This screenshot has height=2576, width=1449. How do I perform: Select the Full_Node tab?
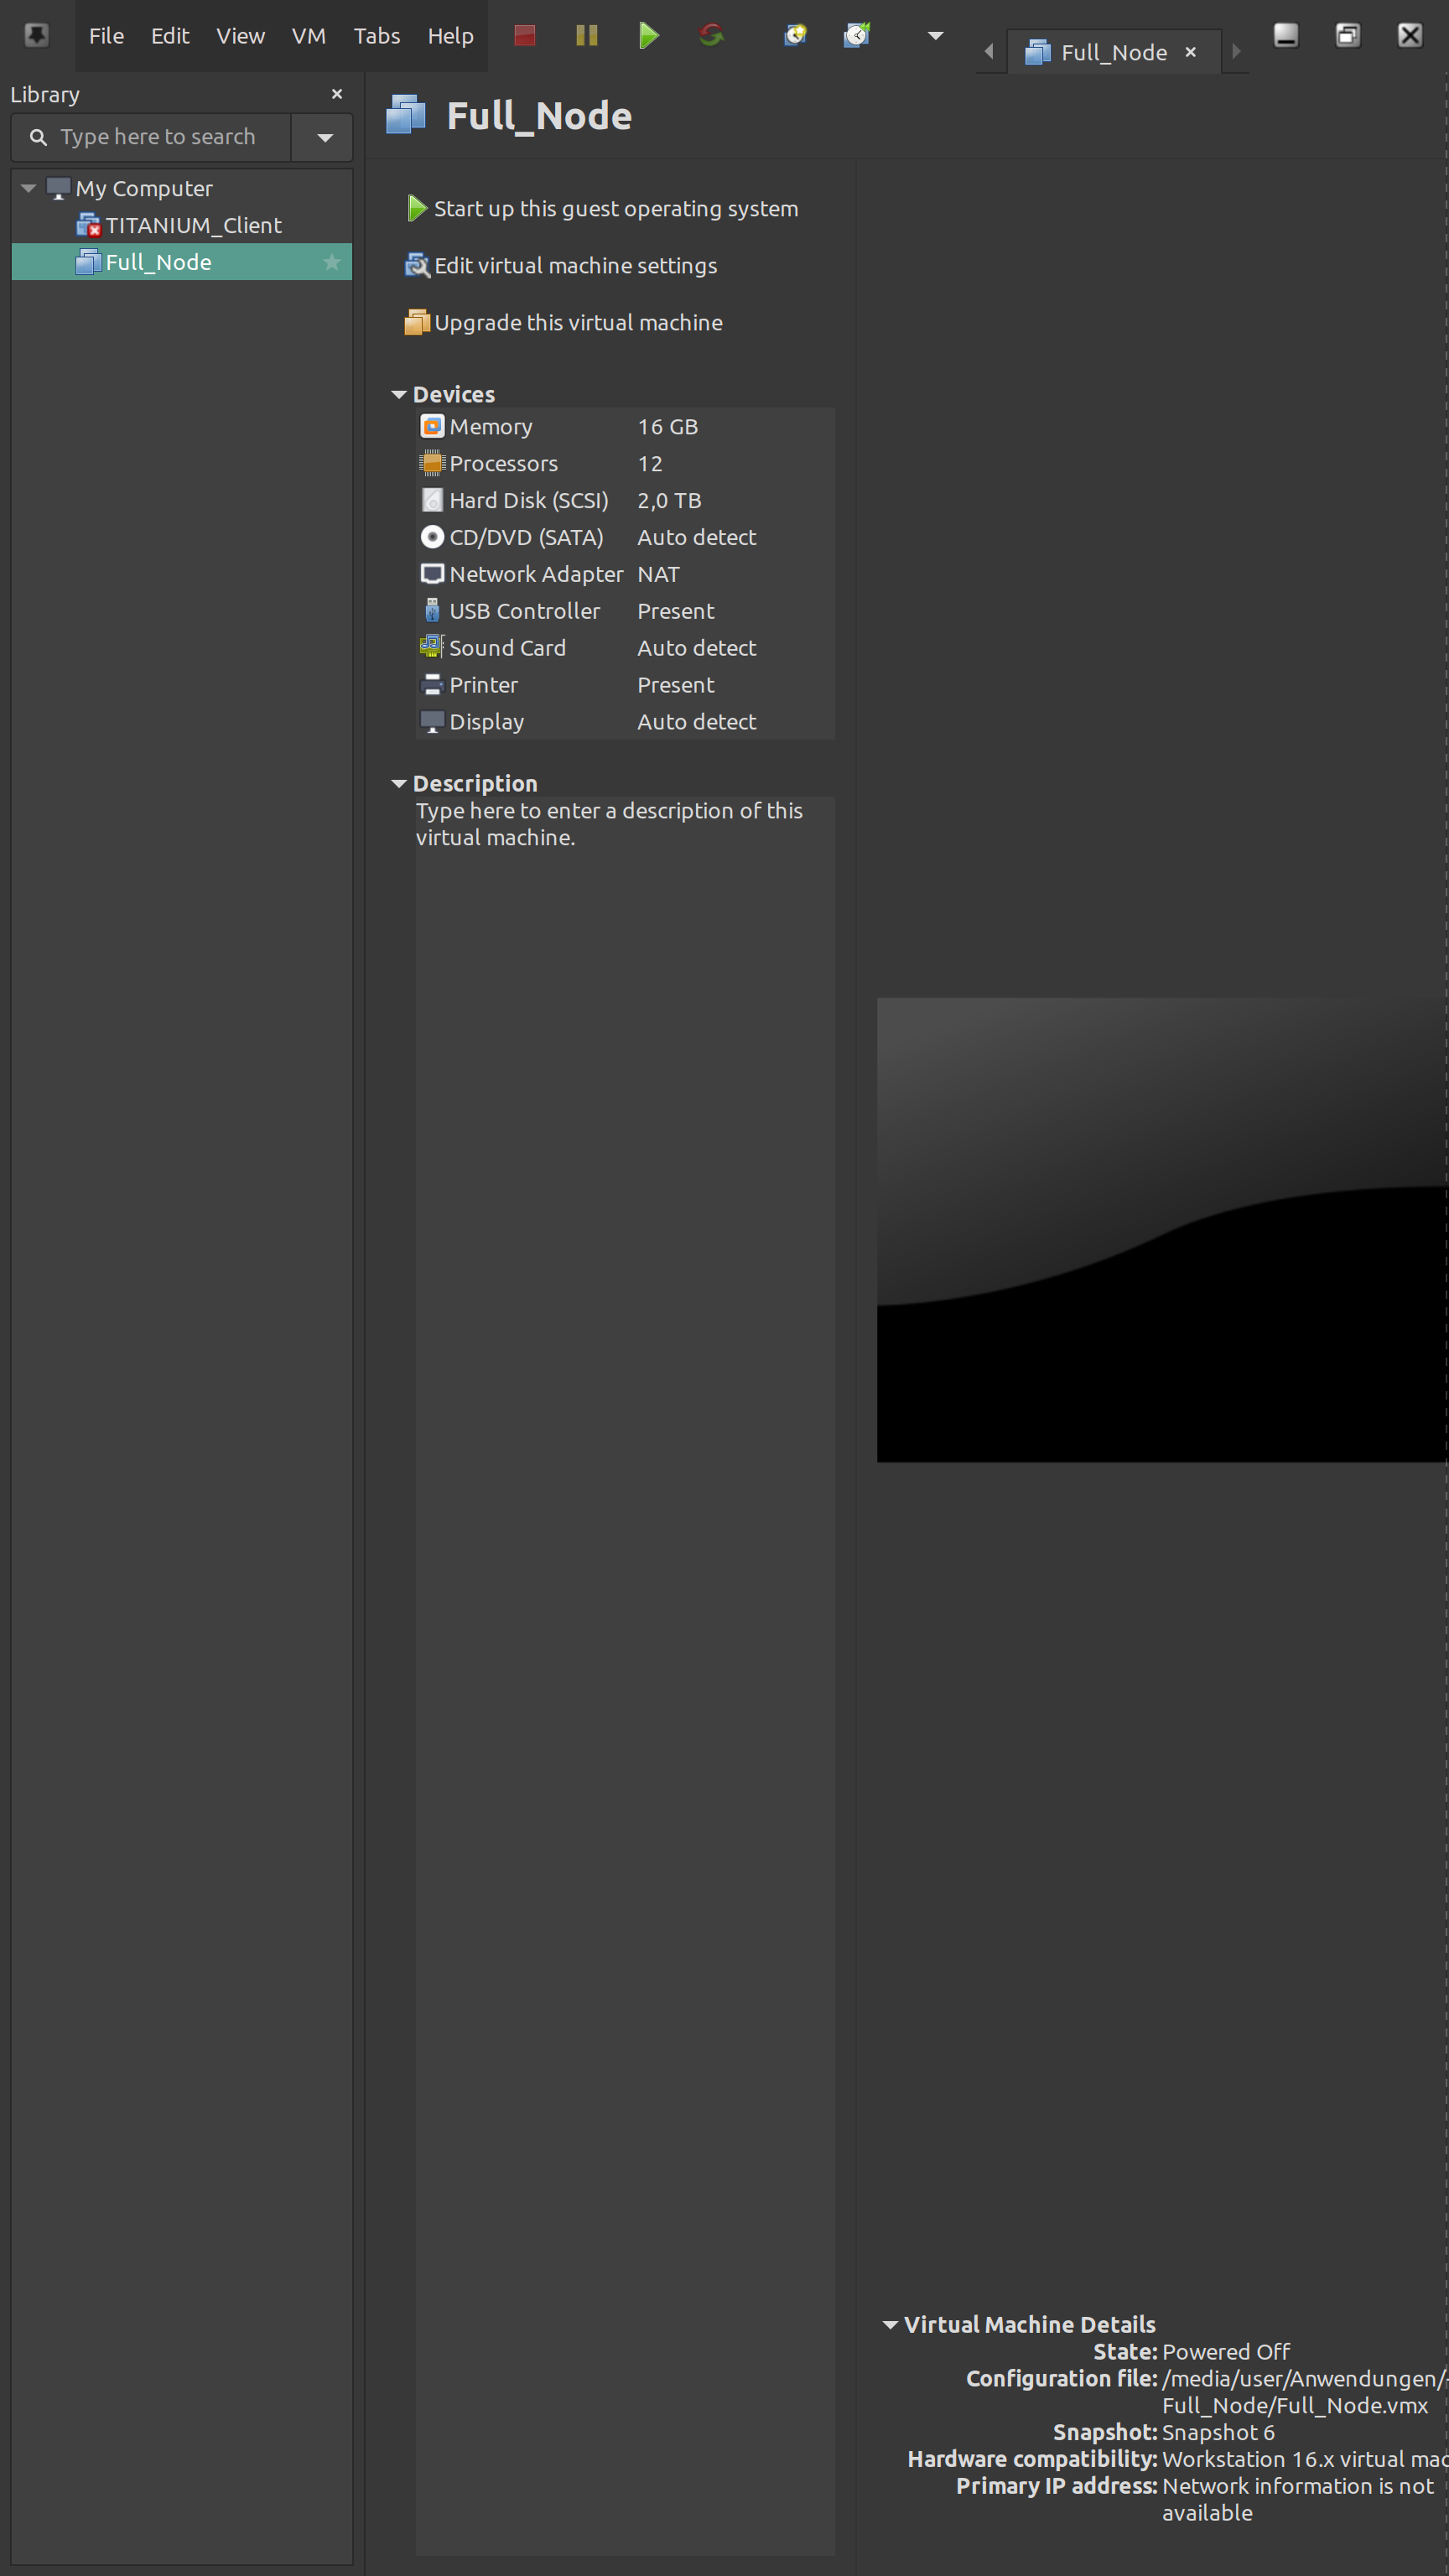click(x=1113, y=52)
